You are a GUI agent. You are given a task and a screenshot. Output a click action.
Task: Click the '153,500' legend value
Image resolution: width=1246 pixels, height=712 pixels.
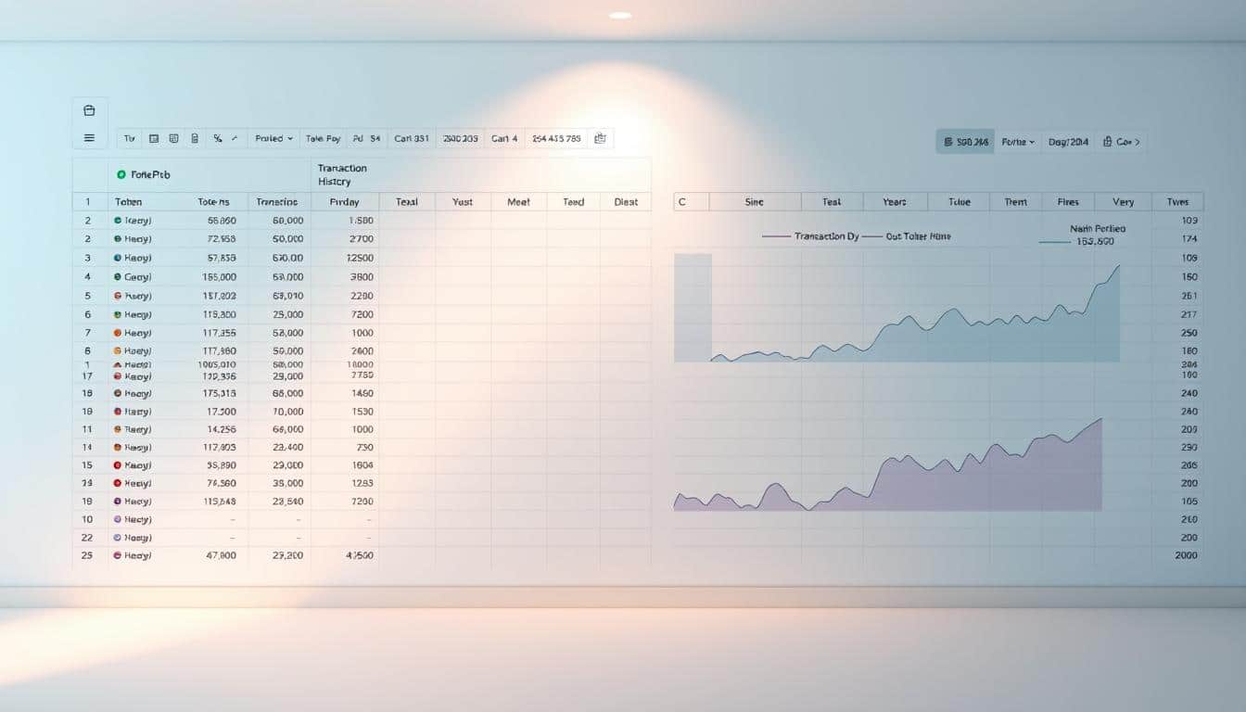coord(1095,241)
